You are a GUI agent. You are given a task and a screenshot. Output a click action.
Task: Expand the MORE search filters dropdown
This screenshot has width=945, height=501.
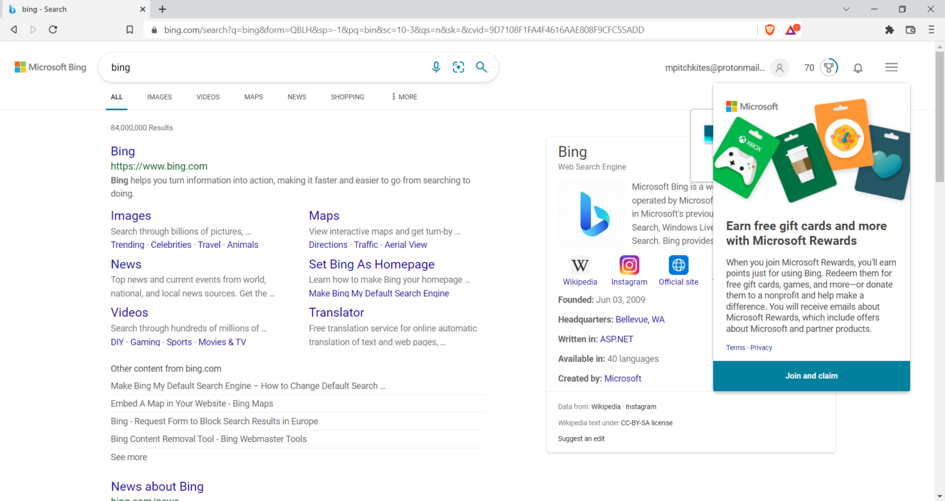403,97
